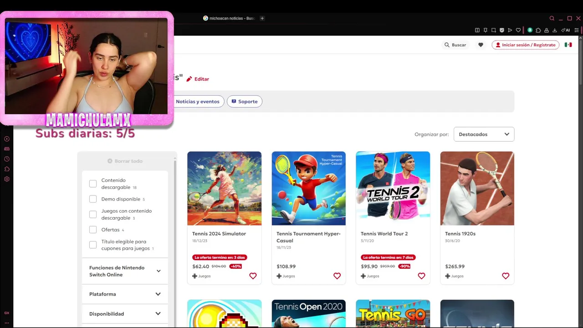The width and height of the screenshot is (583, 328).
Task: Add Tennis 1920s to wishlist
Action: tap(506, 276)
